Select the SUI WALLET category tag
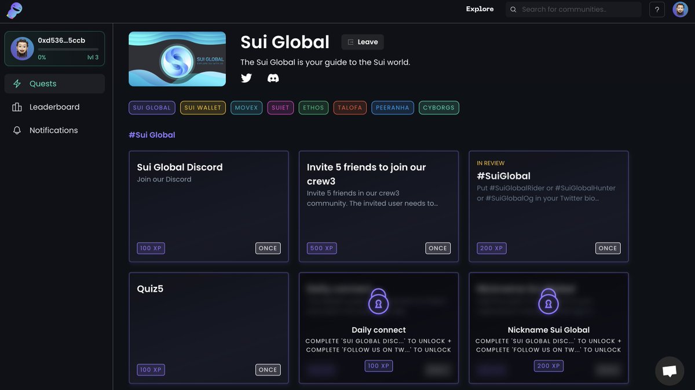The height and width of the screenshot is (390, 695). (203, 108)
